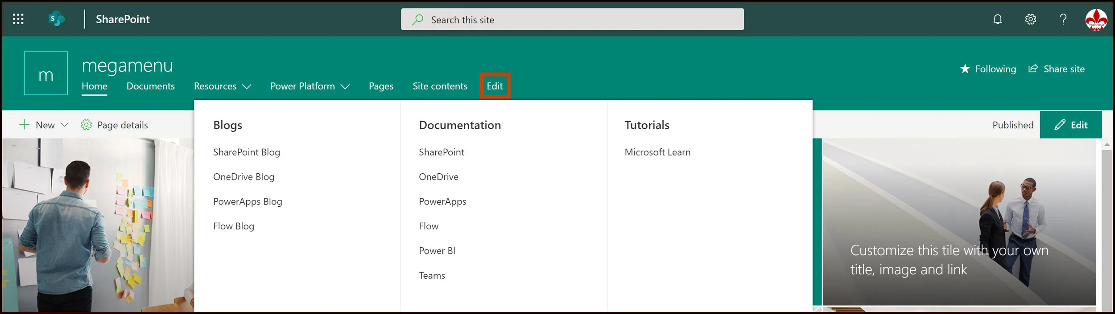The image size is (1115, 314).
Task: Expand the Resources menu chevron
Action: pyautogui.click(x=247, y=86)
